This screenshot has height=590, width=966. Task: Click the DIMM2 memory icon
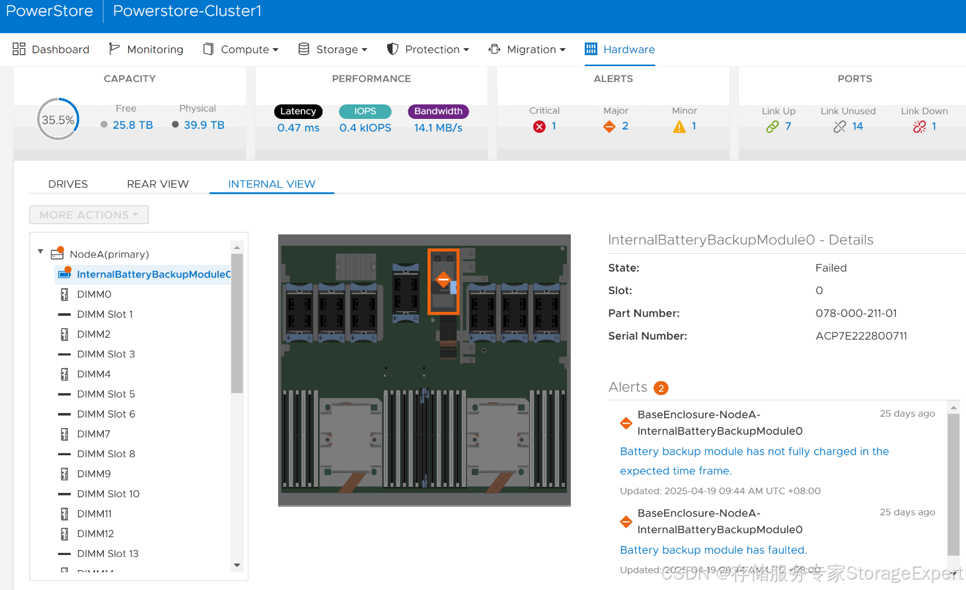click(64, 334)
